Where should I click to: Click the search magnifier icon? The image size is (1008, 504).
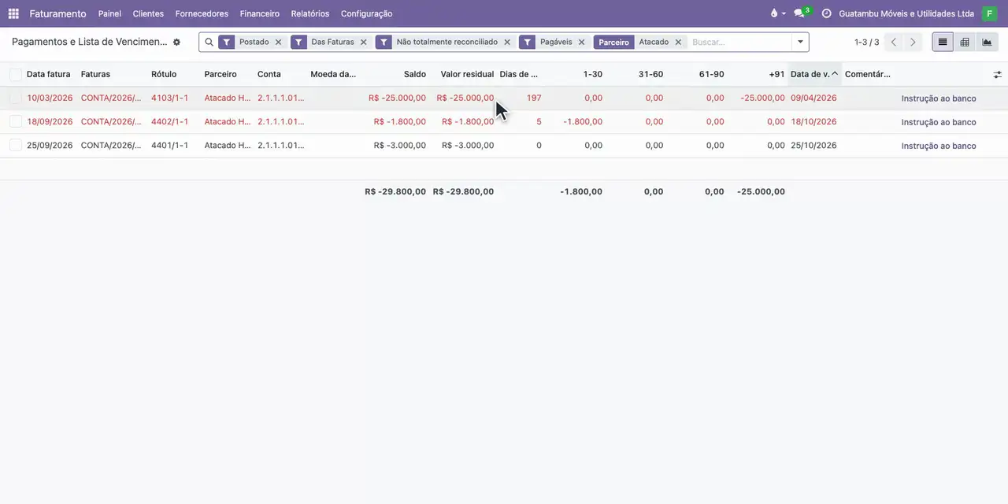click(x=209, y=42)
